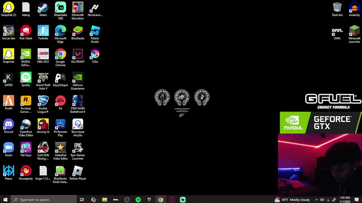The height and width of the screenshot is (203, 362).
Task: Launch Rockstar Games desktop icon
Action: click(26, 105)
